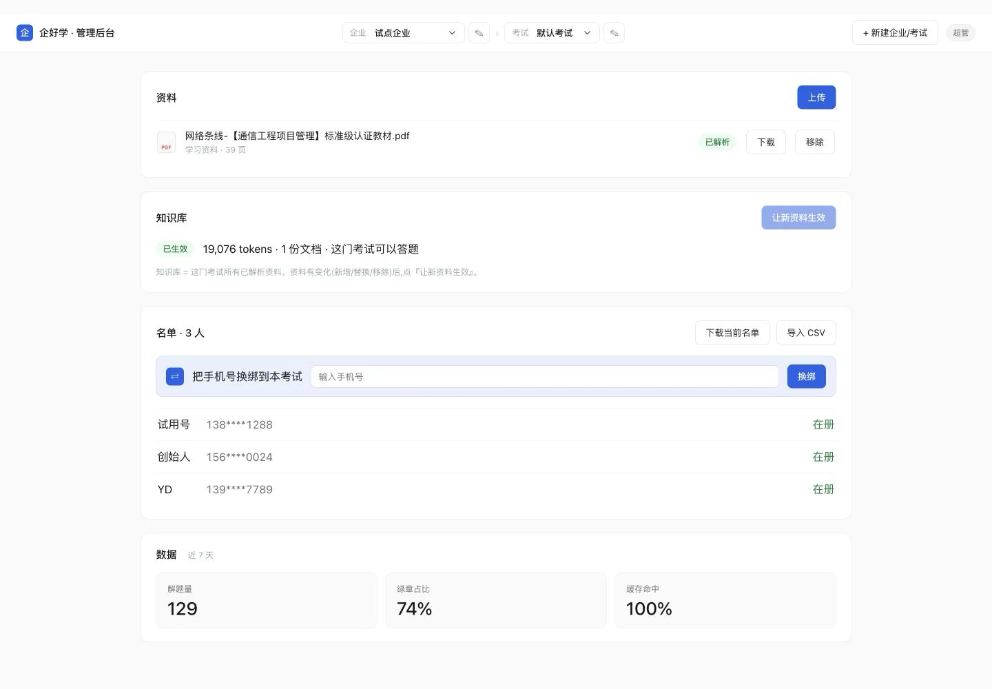Image resolution: width=992 pixels, height=689 pixels.
Task: Click edit pencil icon next to 默认考试
Action: pyautogui.click(x=614, y=32)
